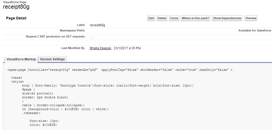272x130 pixels.
Task: Click the th background-color CSS line
Action: click(65, 109)
